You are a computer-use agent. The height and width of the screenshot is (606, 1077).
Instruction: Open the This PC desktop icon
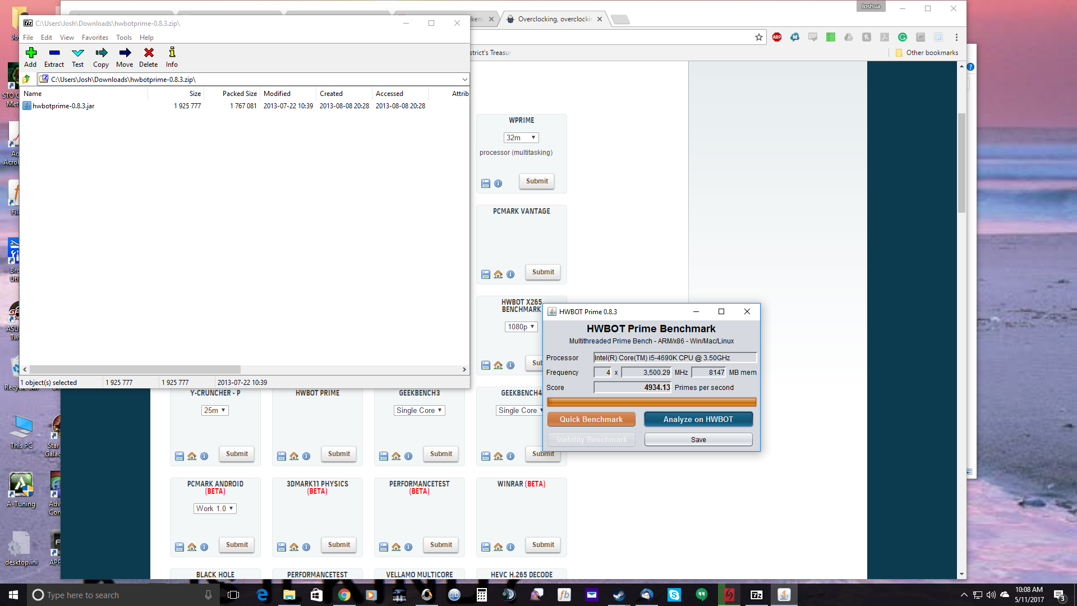pos(21,432)
